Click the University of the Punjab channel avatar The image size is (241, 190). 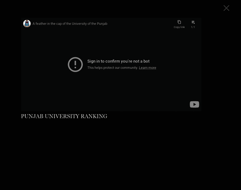coord(27,23)
